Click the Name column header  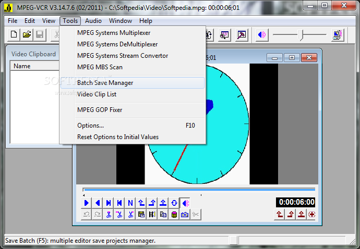tap(34, 66)
